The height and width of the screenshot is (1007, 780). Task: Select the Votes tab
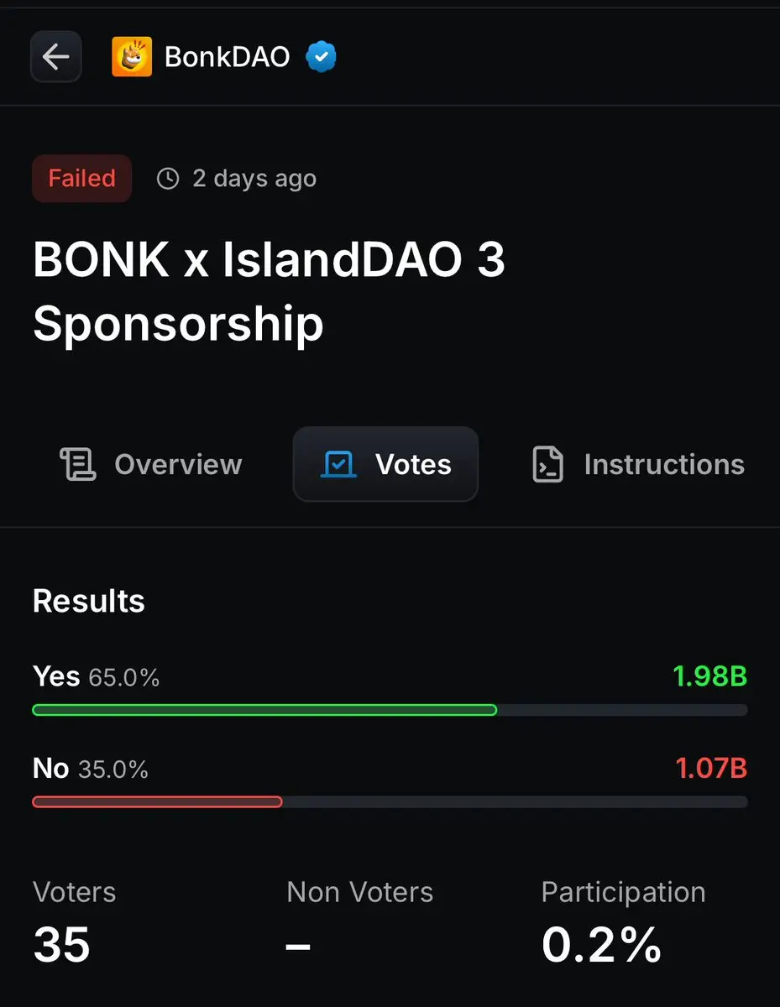point(385,464)
